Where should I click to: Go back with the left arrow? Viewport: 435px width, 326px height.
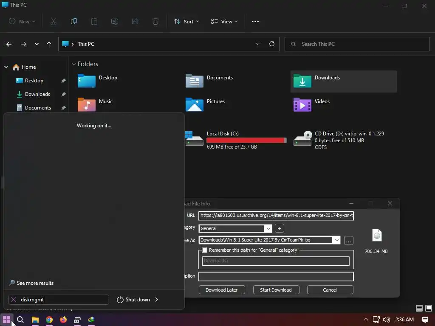point(9,44)
